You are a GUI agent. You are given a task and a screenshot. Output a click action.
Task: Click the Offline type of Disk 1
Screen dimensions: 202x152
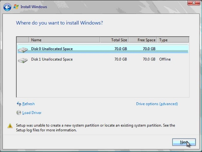(x=165, y=59)
